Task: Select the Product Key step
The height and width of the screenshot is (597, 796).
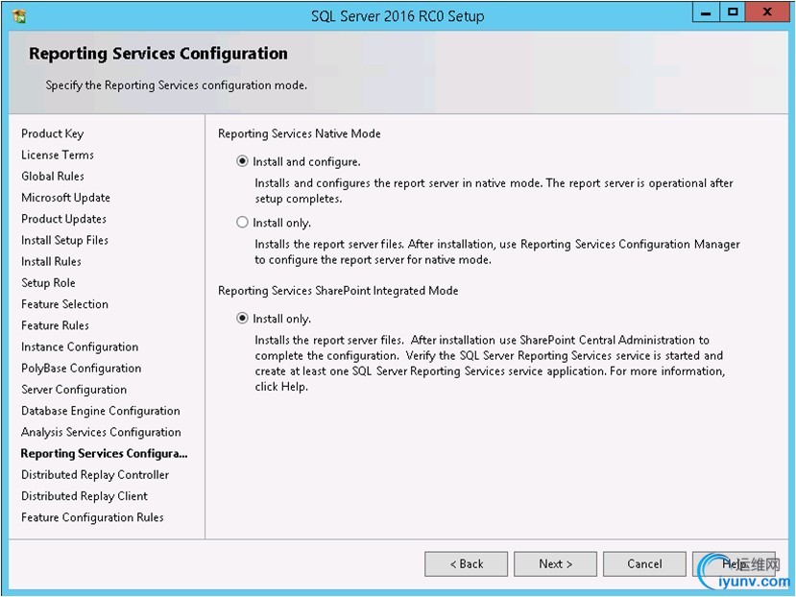Action: pos(52,133)
